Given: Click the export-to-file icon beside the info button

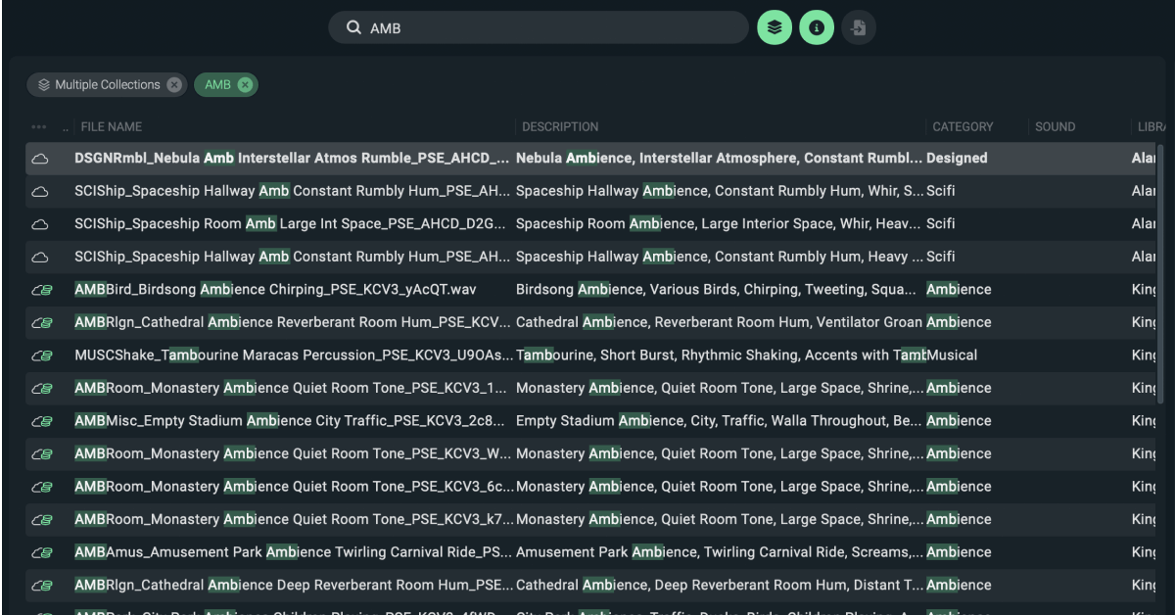Looking at the screenshot, I should [859, 27].
